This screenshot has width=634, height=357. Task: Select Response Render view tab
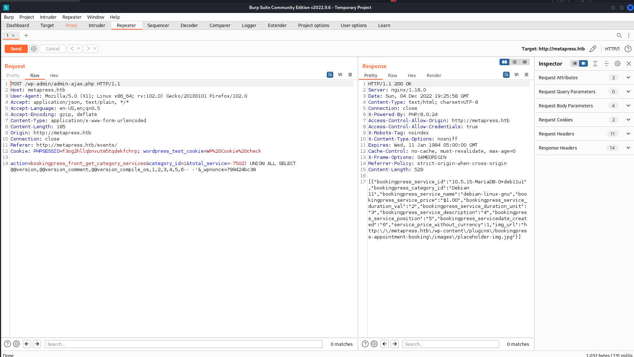point(434,75)
